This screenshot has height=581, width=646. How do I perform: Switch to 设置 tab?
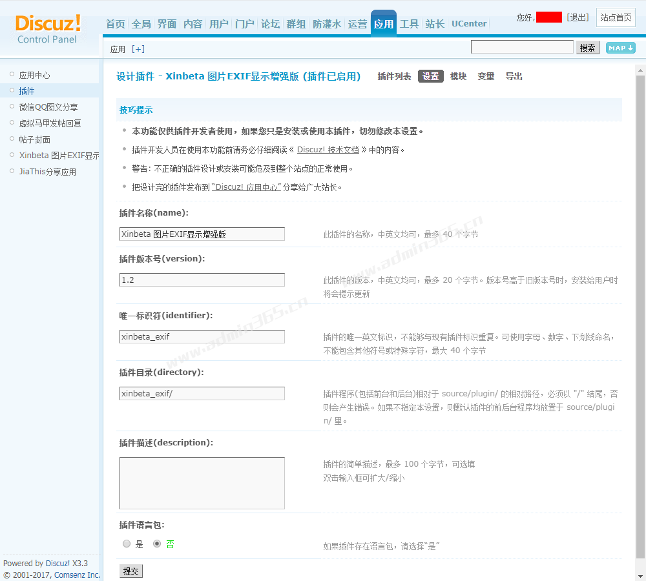tap(430, 76)
